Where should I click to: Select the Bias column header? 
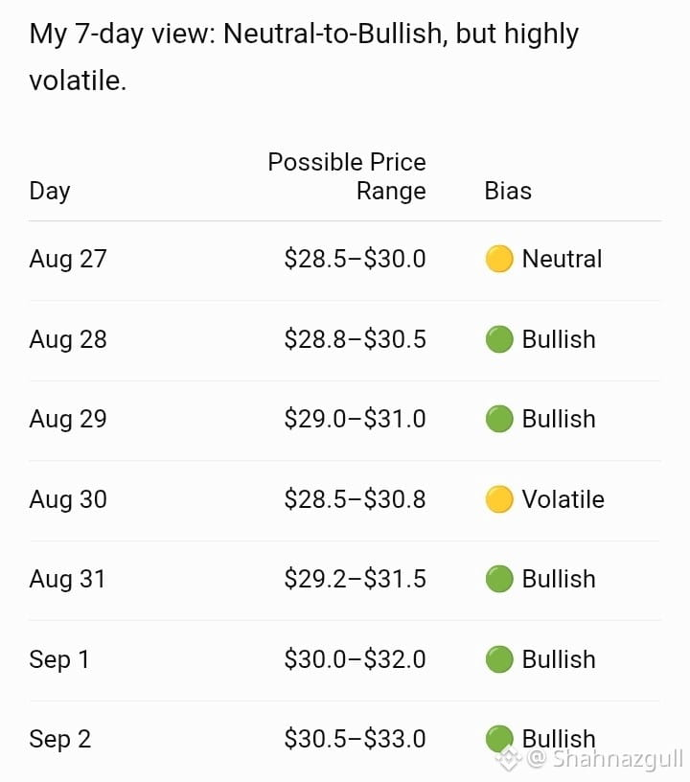pyautogui.click(x=508, y=191)
